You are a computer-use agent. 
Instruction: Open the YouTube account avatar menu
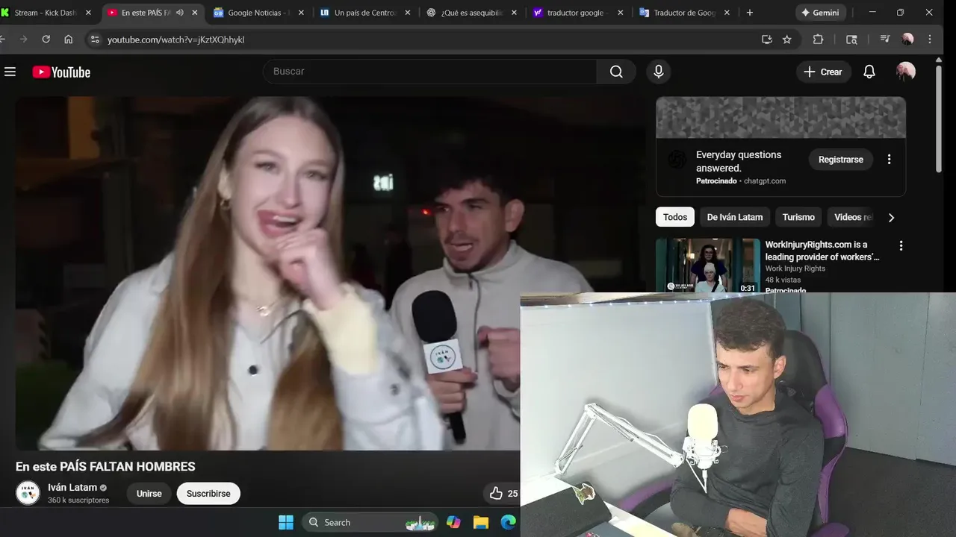906,72
